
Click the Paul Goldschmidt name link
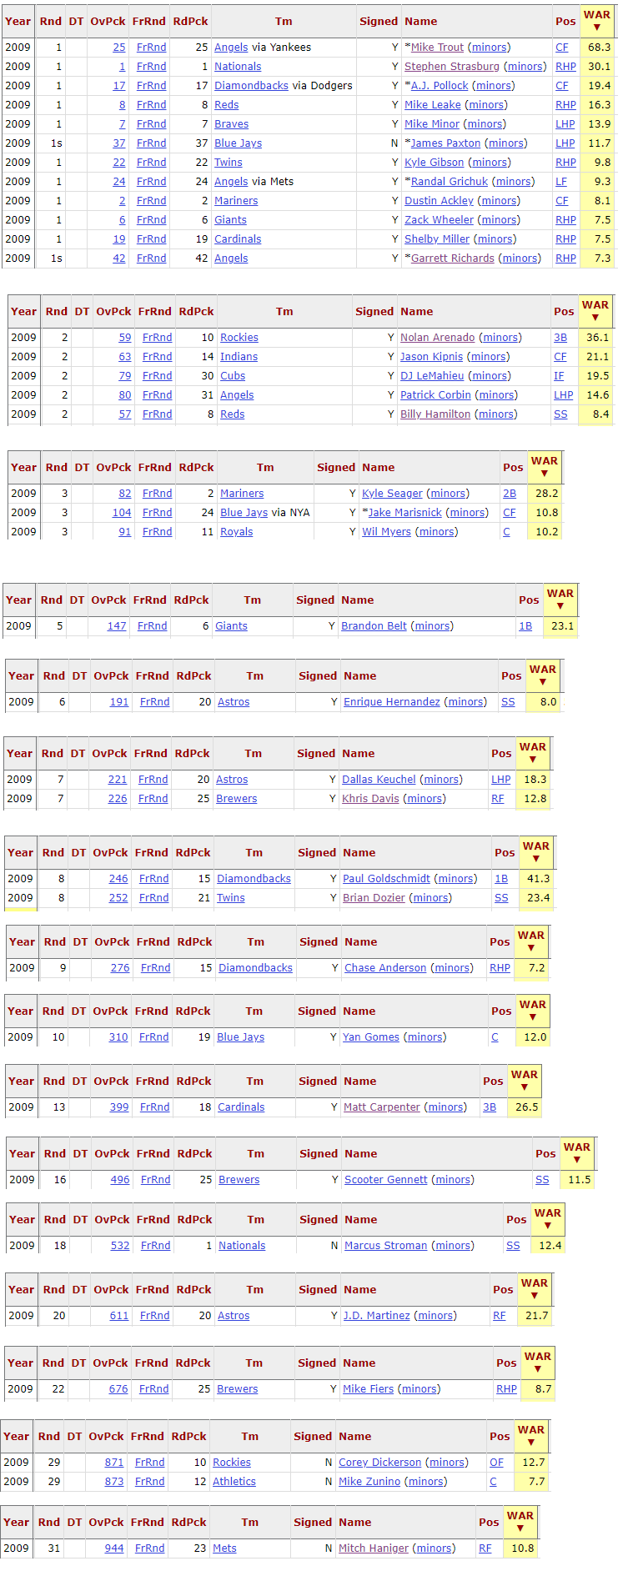[x=386, y=879]
